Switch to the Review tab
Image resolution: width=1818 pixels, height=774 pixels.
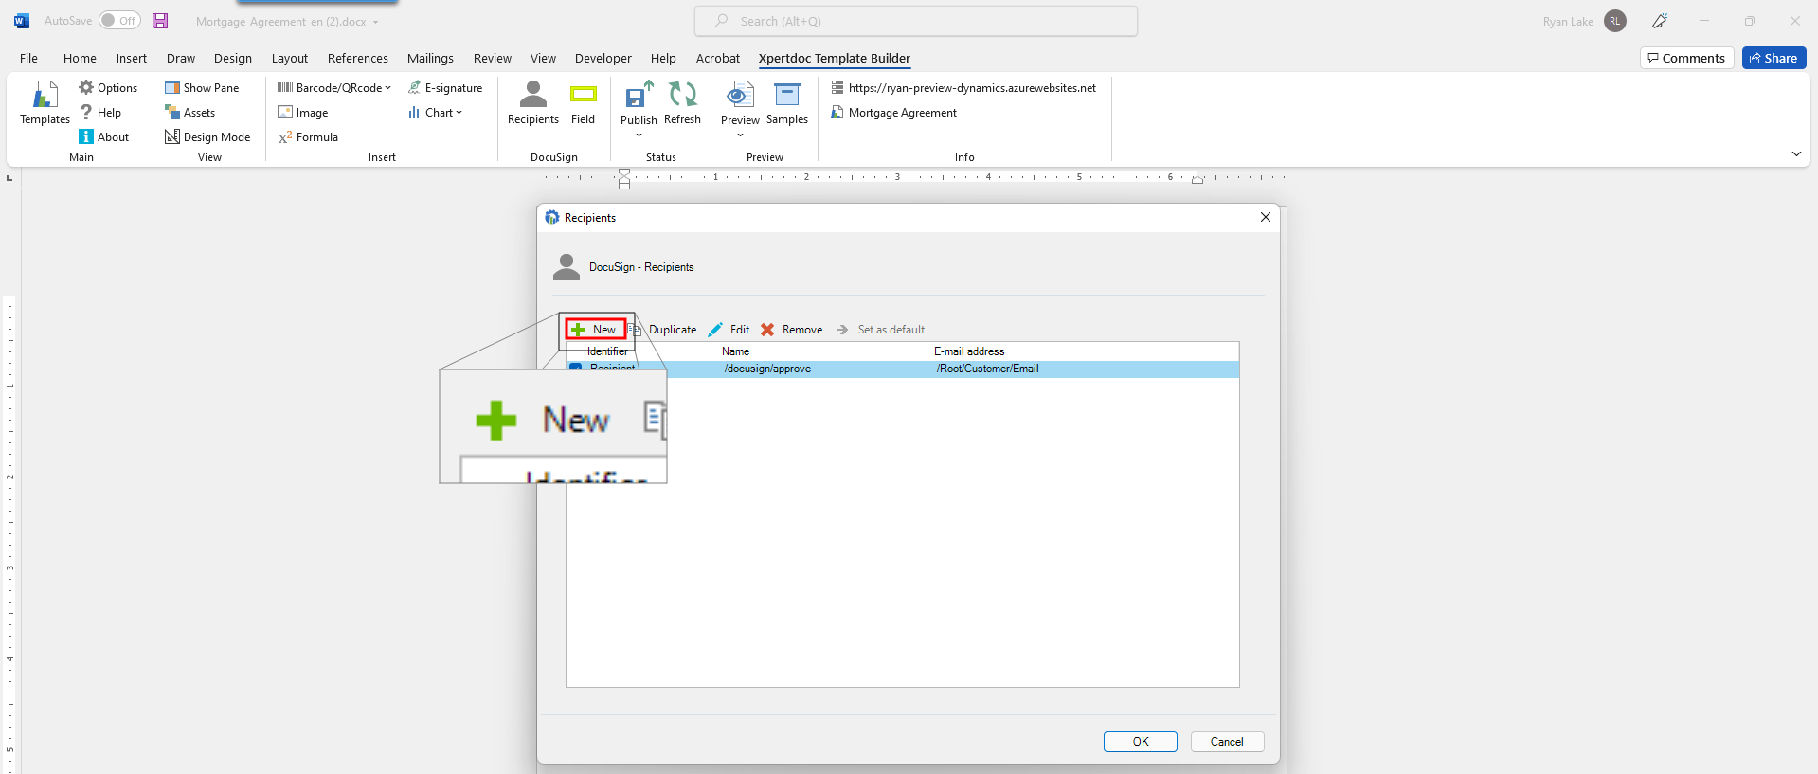point(493,58)
